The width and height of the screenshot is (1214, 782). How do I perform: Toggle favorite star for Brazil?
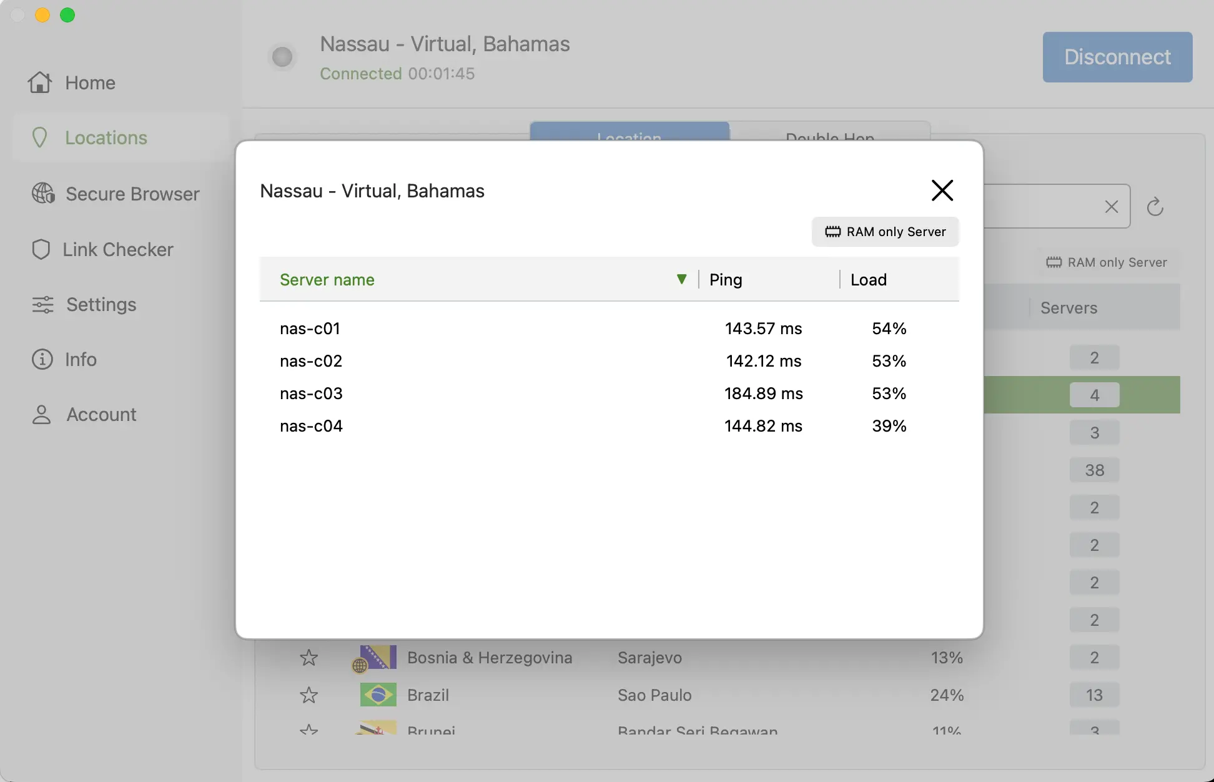click(309, 695)
